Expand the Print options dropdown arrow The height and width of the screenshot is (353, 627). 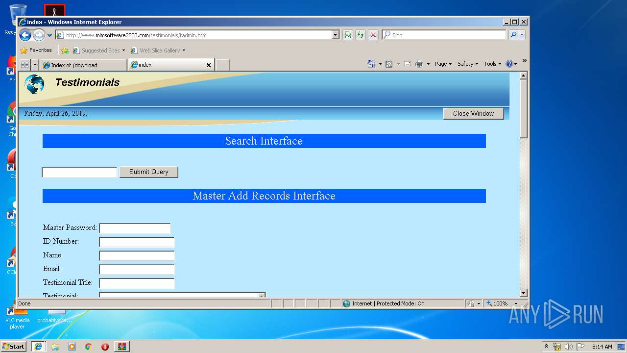pyautogui.click(x=428, y=64)
